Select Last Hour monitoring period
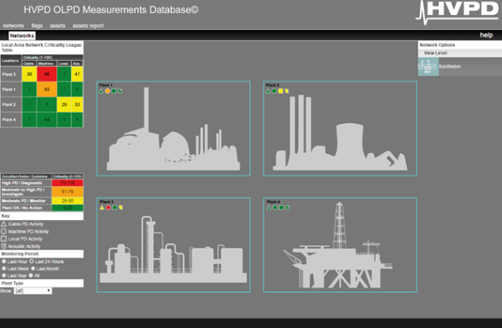 [x=4, y=261]
